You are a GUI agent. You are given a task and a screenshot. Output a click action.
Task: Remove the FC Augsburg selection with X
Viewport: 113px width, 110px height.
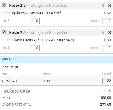click(x=109, y=6)
